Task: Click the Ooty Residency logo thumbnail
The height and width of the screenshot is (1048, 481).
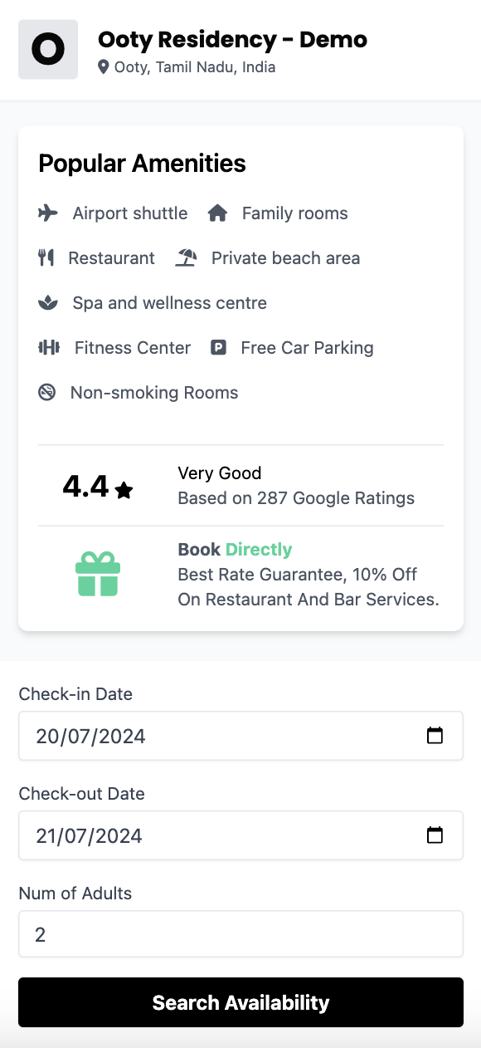Action: pyautogui.click(x=48, y=50)
